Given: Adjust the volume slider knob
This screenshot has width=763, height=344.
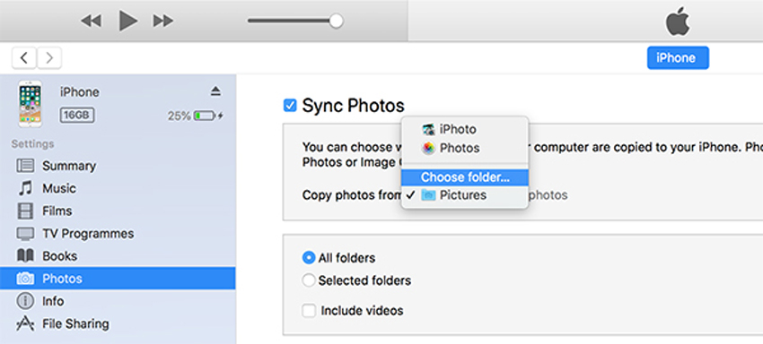Looking at the screenshot, I should pyautogui.click(x=336, y=21).
